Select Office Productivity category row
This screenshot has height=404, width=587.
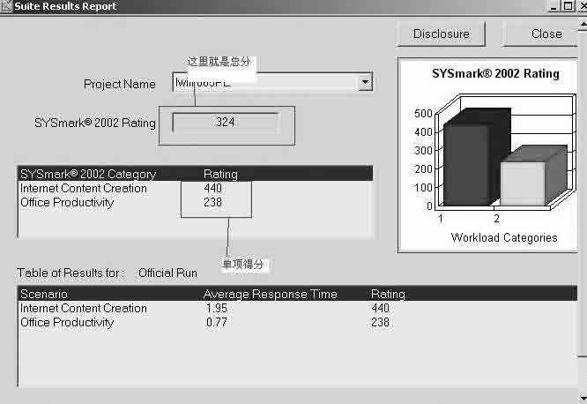(x=67, y=202)
